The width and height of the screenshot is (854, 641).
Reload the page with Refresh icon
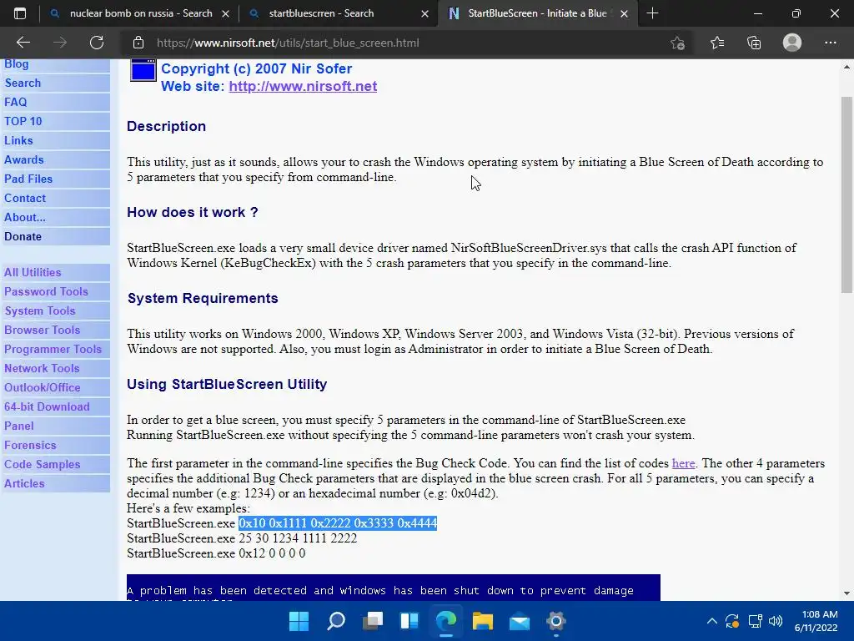click(x=97, y=43)
